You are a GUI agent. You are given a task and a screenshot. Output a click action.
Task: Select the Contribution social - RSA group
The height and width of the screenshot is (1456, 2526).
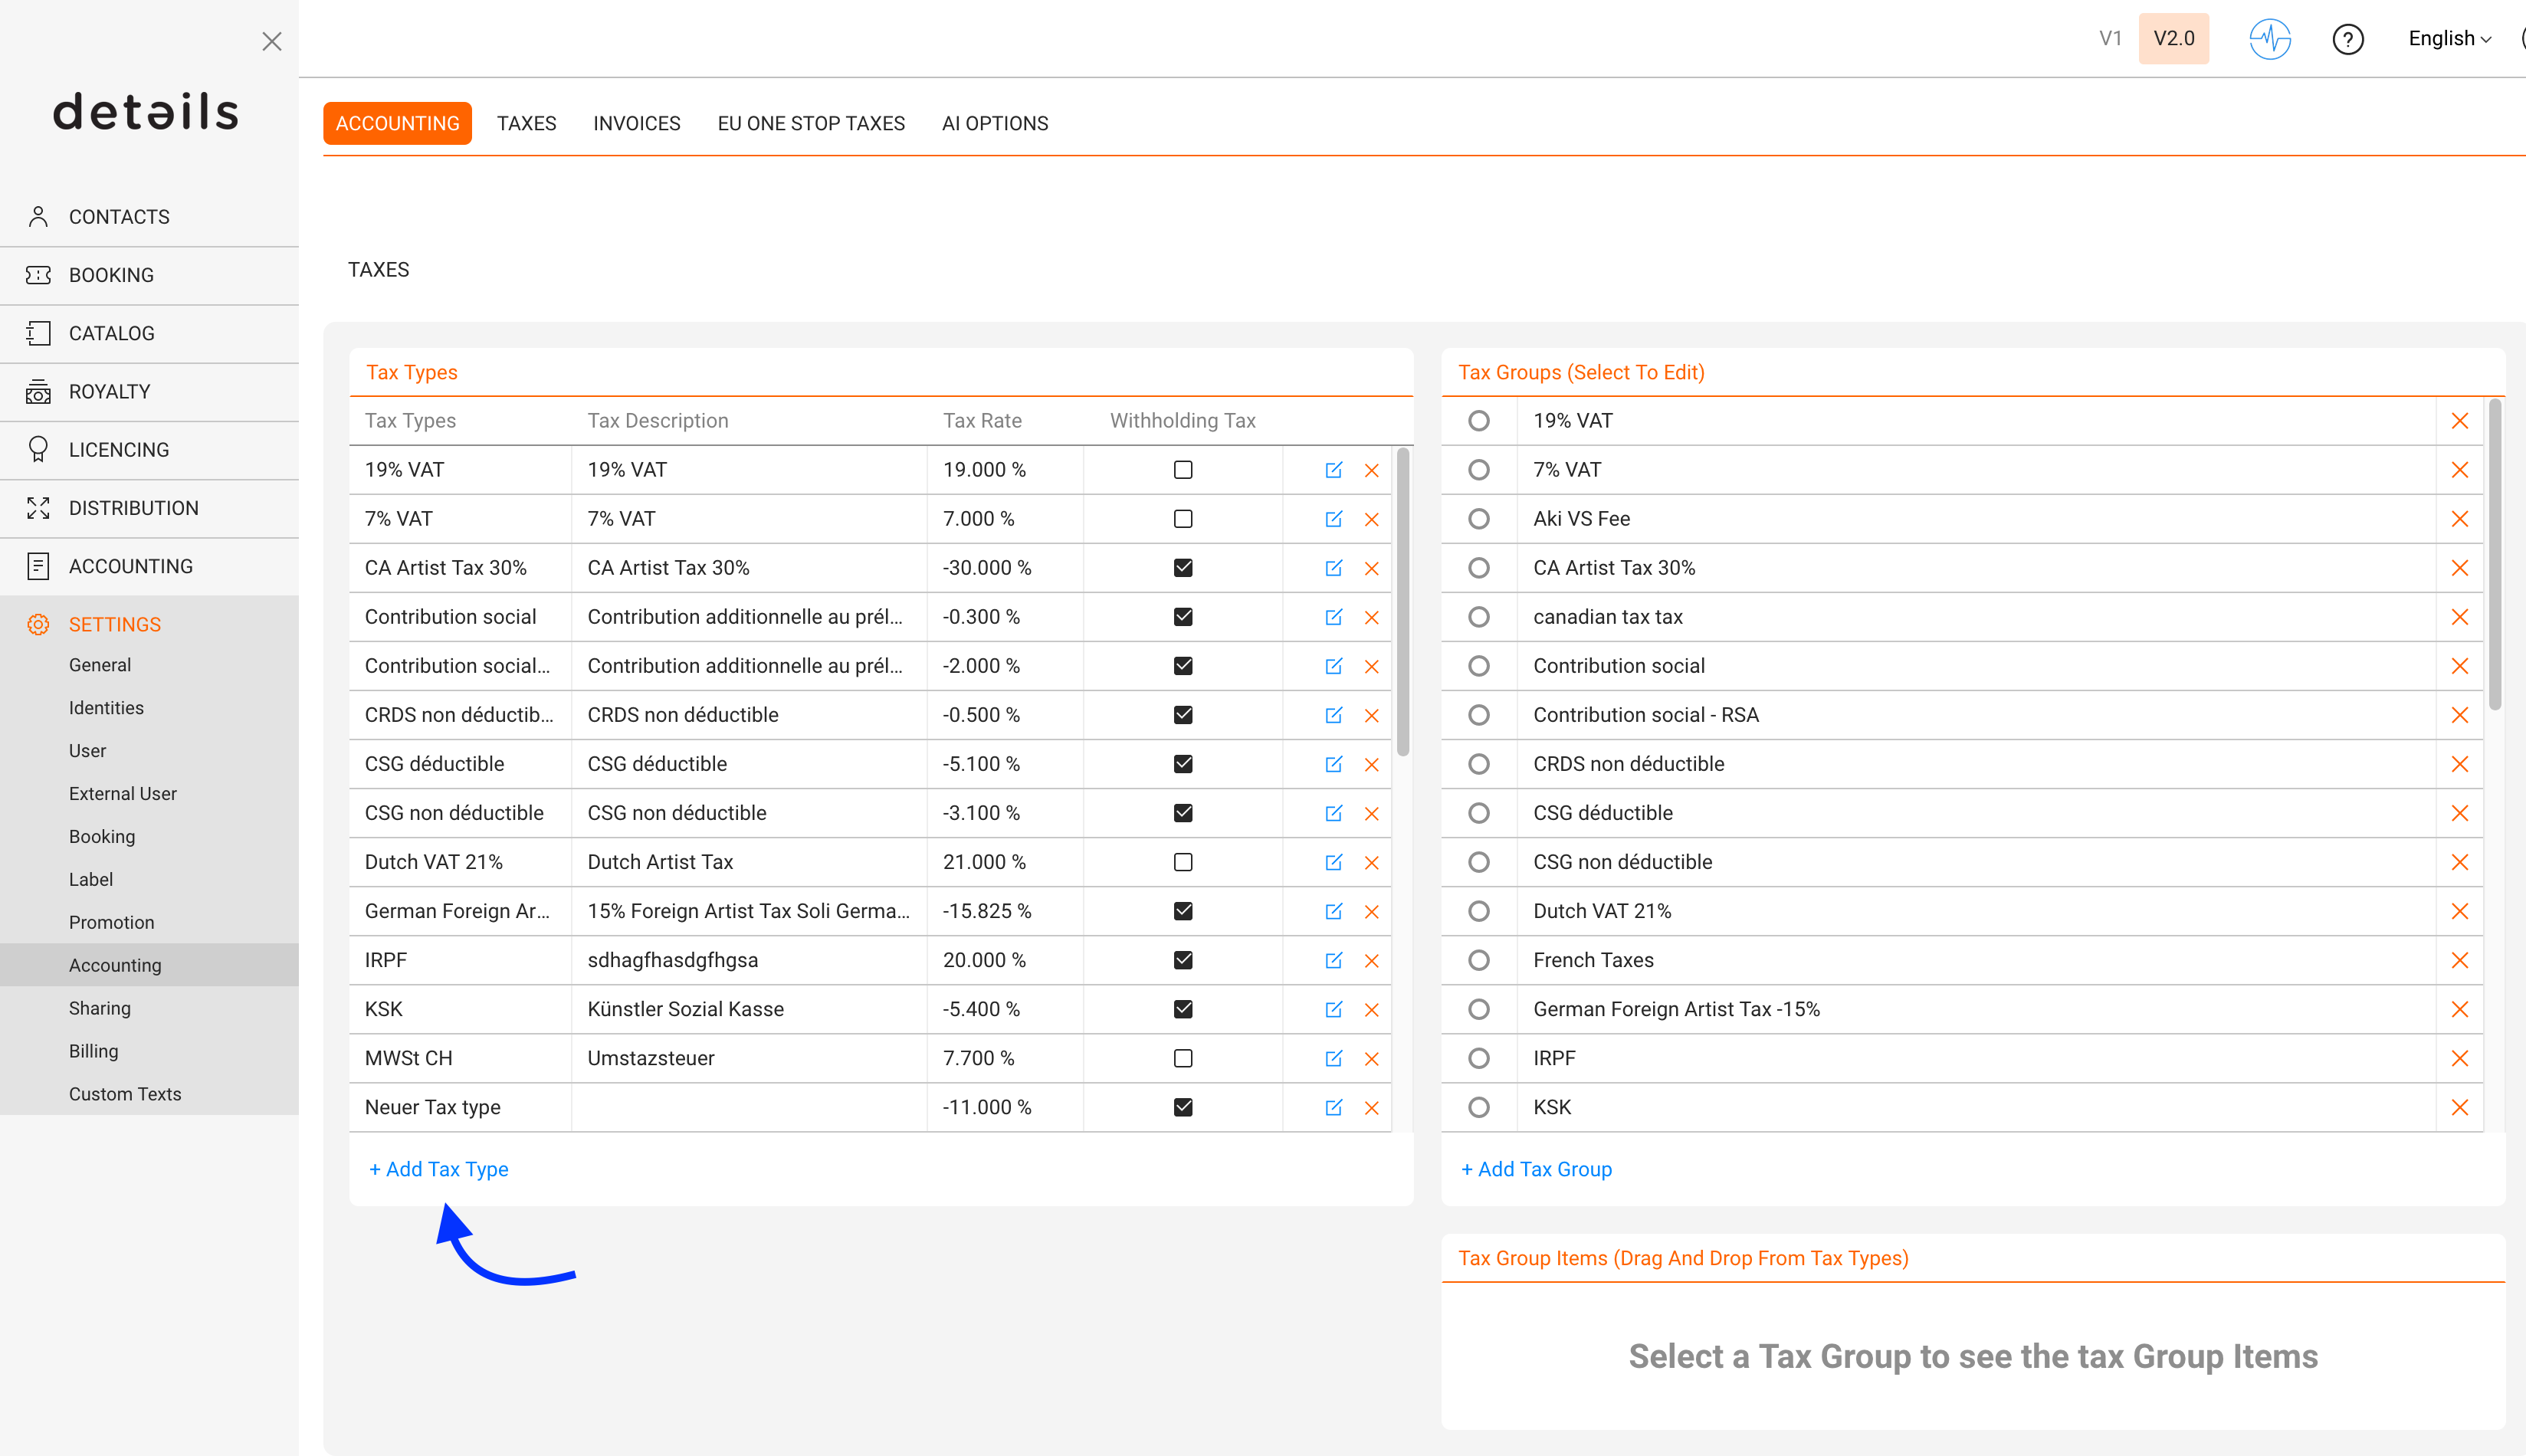click(x=1478, y=715)
